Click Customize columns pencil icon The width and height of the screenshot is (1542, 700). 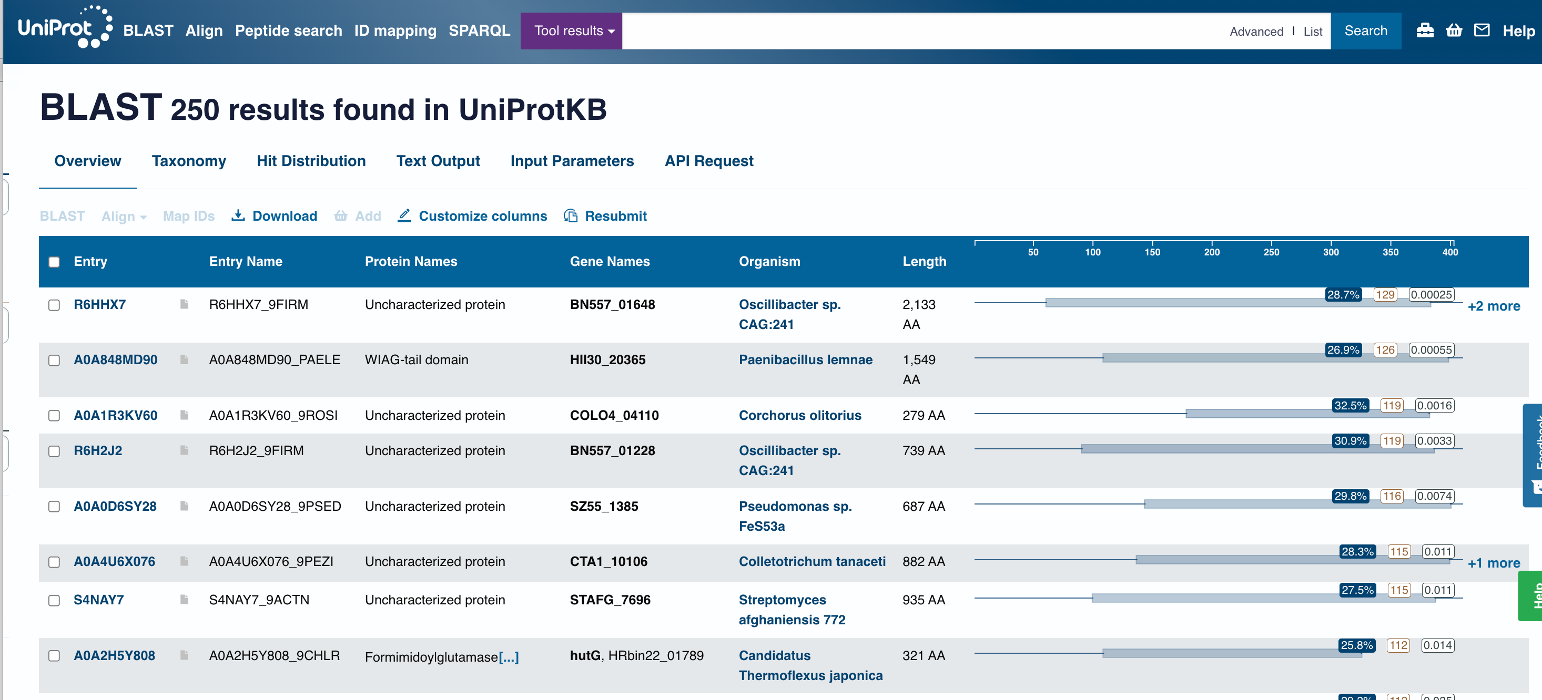(x=404, y=216)
